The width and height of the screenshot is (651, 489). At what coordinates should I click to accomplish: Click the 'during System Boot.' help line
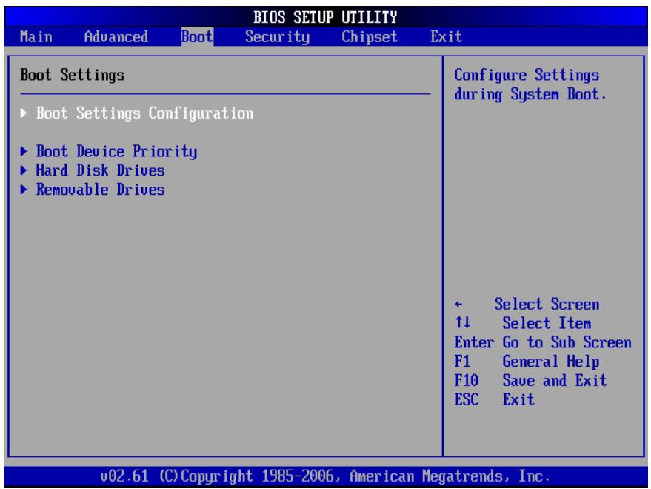(x=530, y=94)
